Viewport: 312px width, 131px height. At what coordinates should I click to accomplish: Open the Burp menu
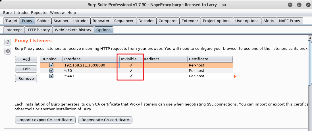tap(7, 12)
